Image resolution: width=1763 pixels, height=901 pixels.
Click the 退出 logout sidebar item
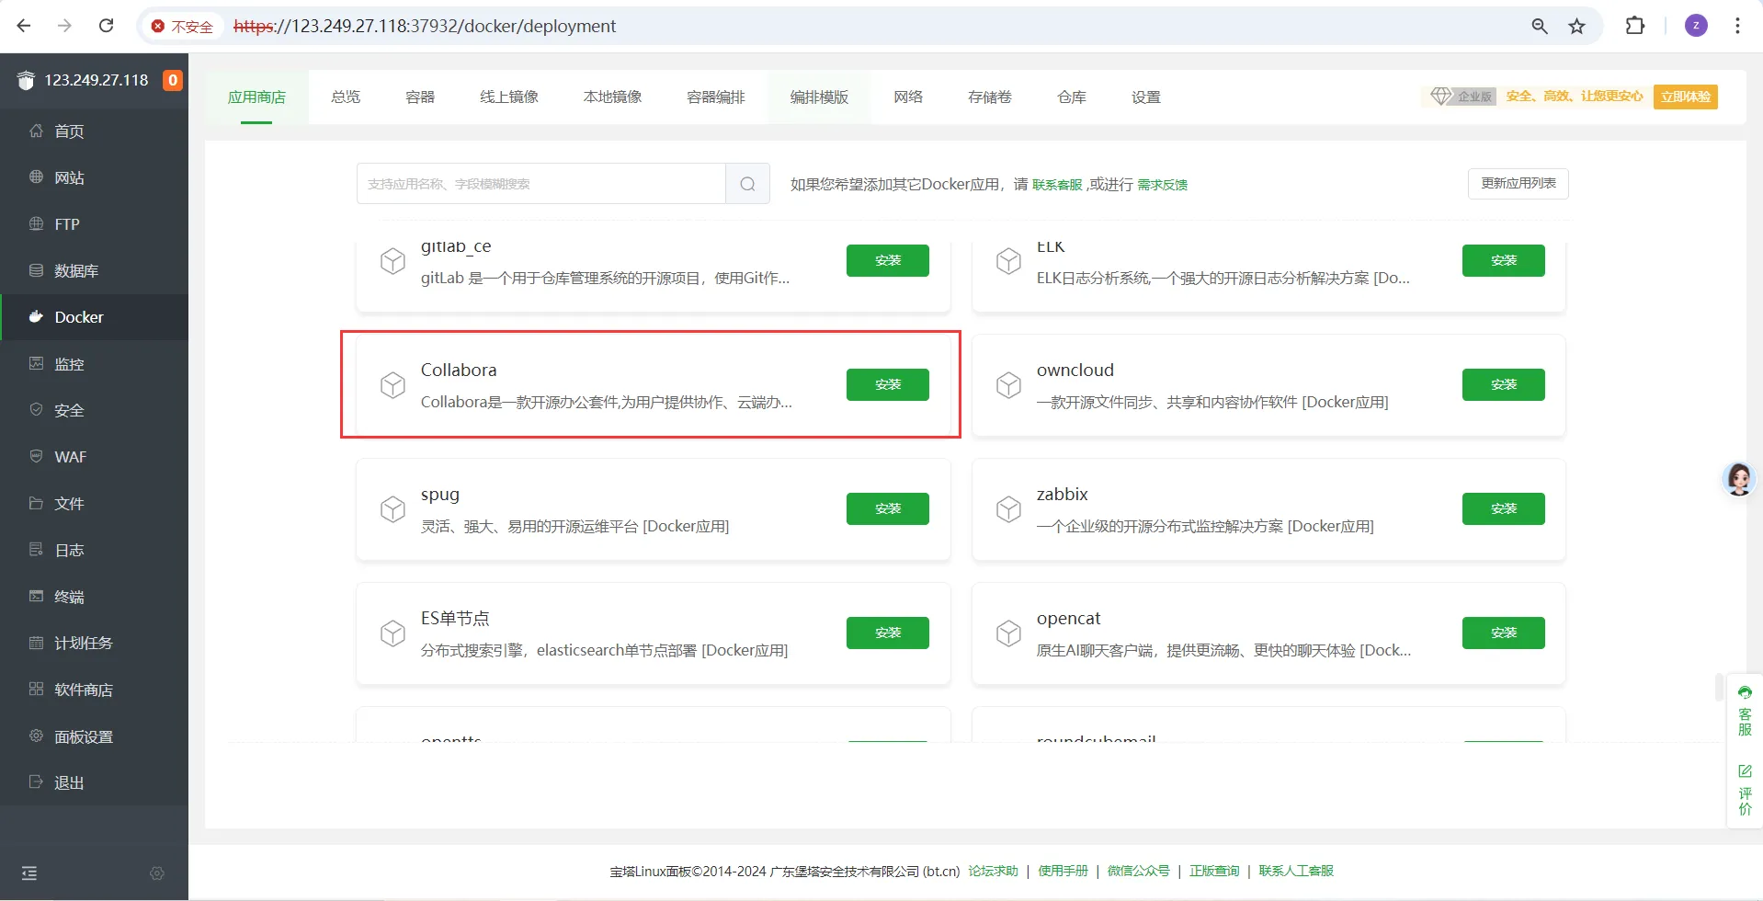coord(94,782)
